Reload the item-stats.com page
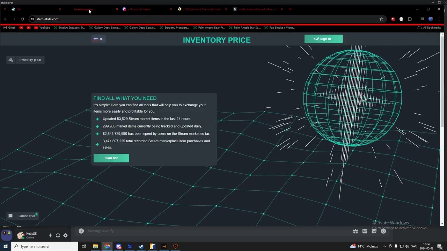Viewport: 447px width, 251px height. click(22, 19)
